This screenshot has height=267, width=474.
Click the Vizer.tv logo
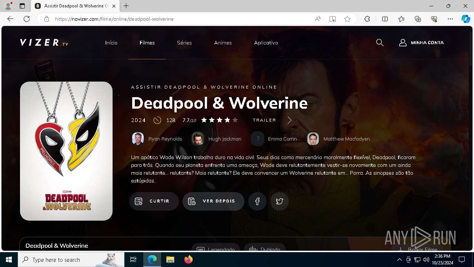pos(44,43)
